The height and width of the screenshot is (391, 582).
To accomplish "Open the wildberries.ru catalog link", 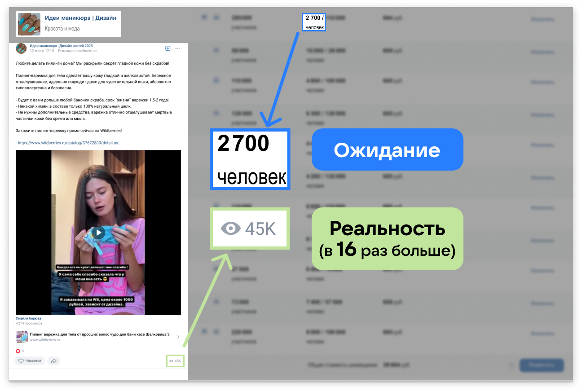I will 69,143.
